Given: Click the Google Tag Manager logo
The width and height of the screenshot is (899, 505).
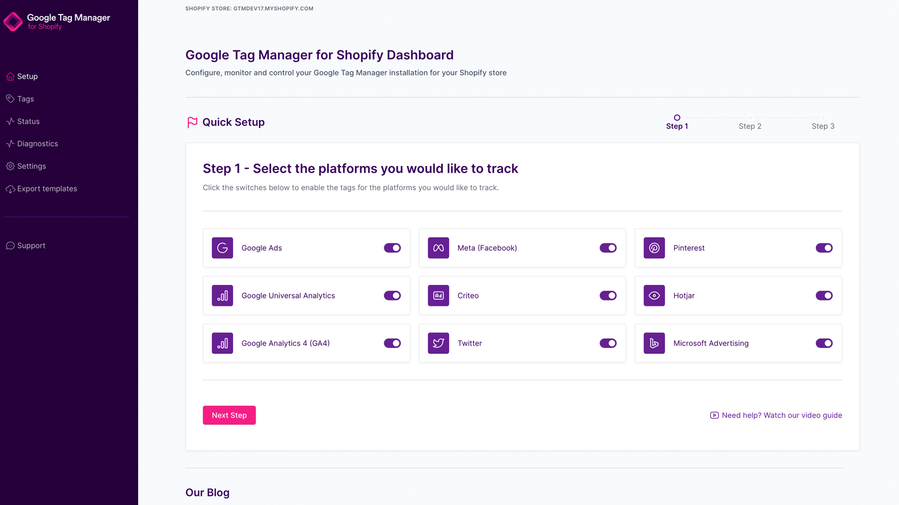Looking at the screenshot, I should point(13,22).
